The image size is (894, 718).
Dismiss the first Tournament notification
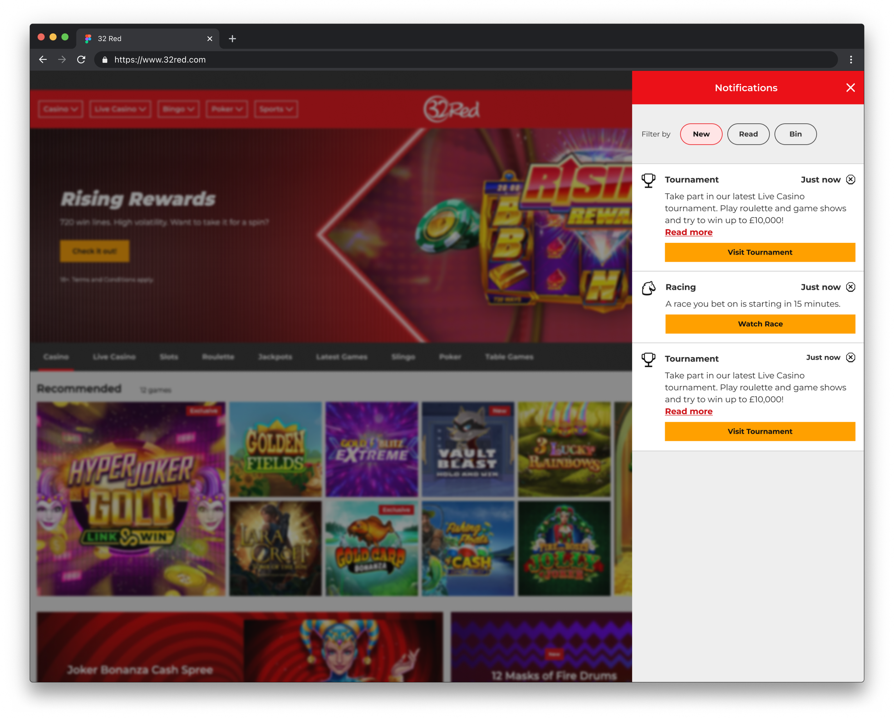coord(850,179)
